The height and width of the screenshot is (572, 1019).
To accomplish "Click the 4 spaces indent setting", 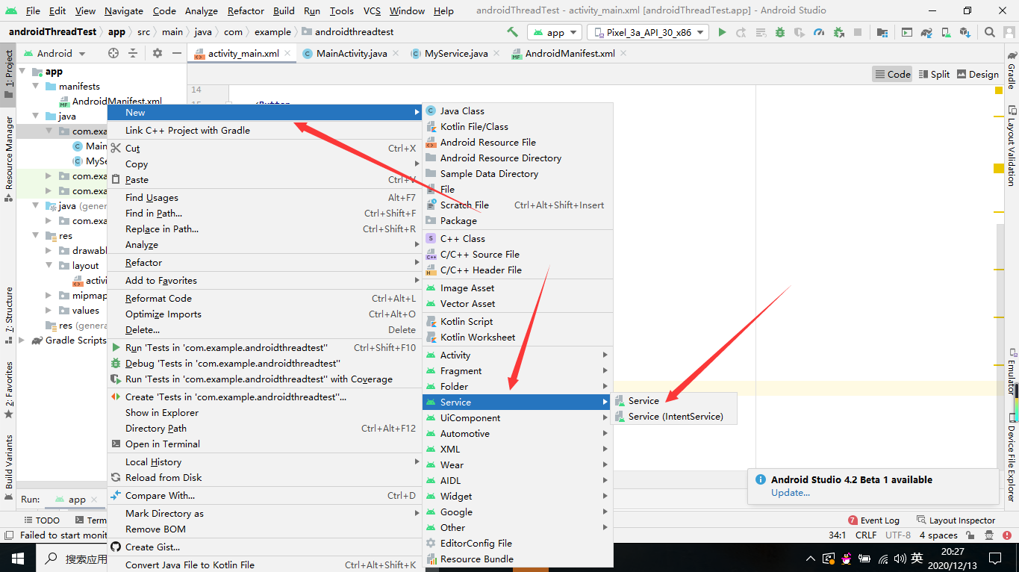I will tap(938, 535).
